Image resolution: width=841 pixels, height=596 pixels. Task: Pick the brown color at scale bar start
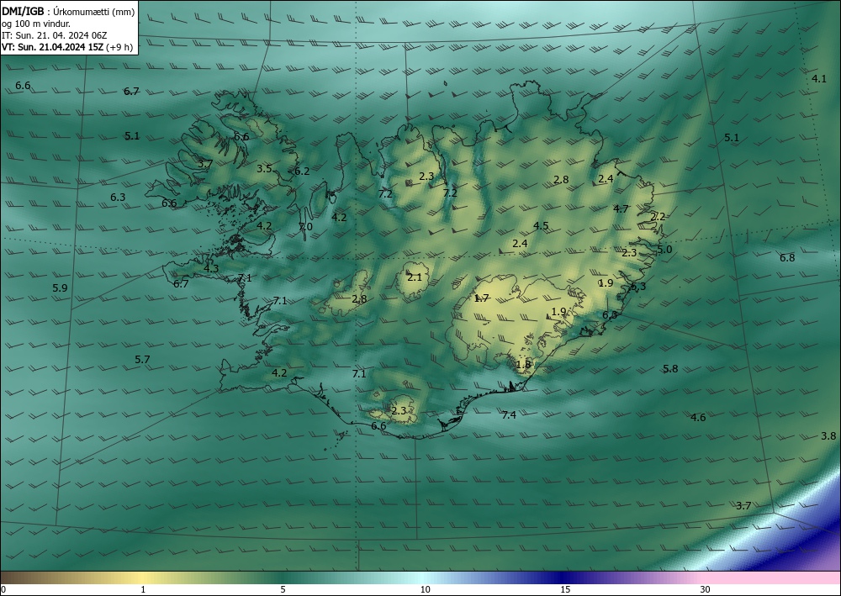click(11, 578)
